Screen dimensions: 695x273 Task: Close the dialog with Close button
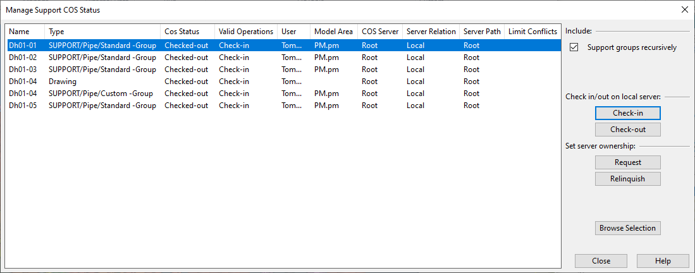point(601,261)
